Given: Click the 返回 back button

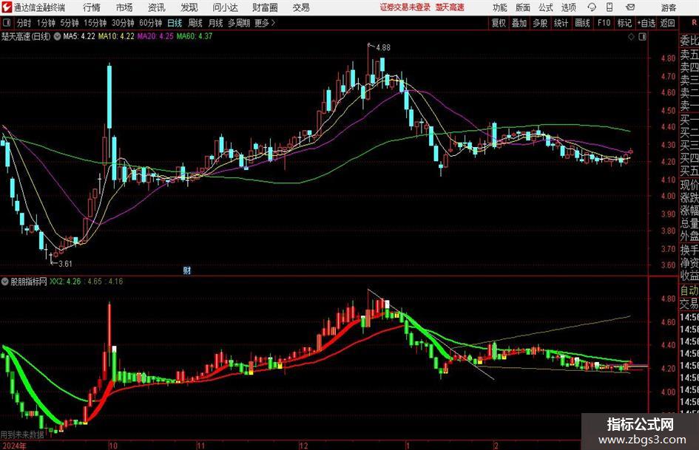Looking at the screenshot, I should 667,23.
